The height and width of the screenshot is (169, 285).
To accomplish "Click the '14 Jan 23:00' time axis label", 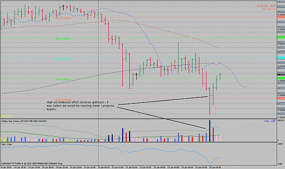I will tap(90, 167).
